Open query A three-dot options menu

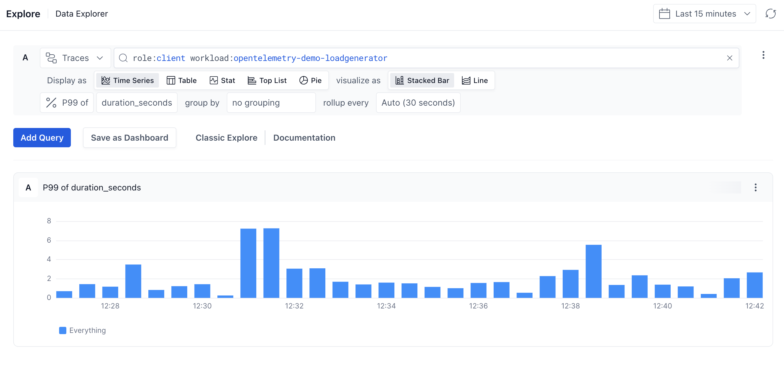[763, 55]
